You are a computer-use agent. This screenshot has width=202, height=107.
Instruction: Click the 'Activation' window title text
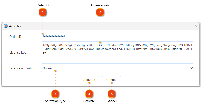pos(16,26)
